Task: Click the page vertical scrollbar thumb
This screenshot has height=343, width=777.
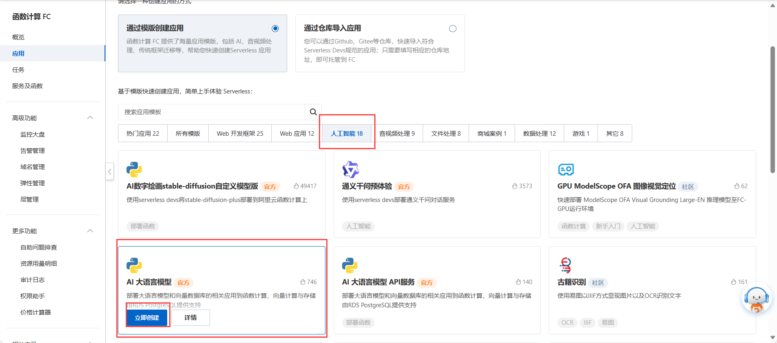Action: click(773, 110)
